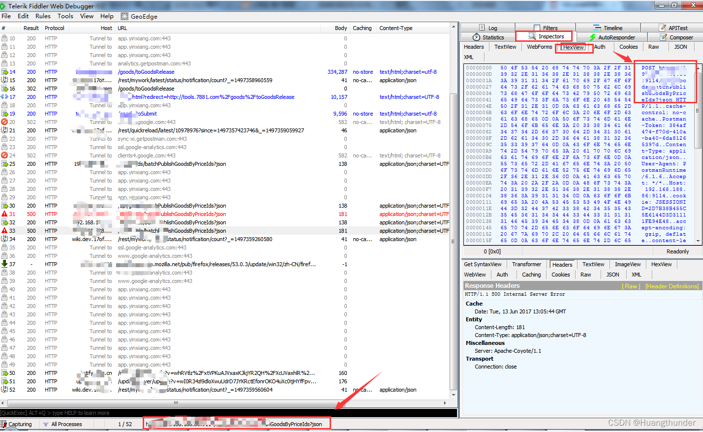Screen dimensions: 703x432
Task: Click the blocked icon of session 24
Action: (x=4, y=155)
